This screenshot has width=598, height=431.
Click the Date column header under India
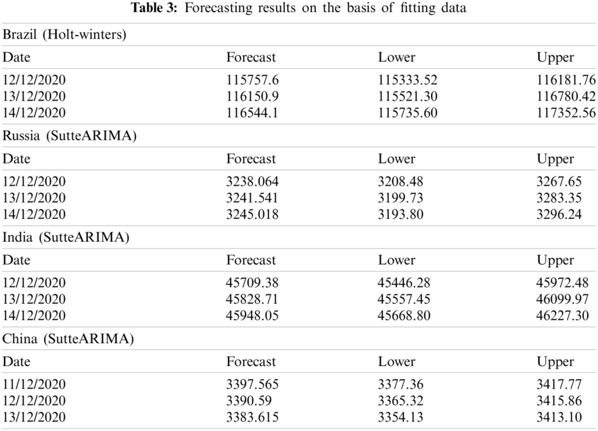click(x=16, y=260)
